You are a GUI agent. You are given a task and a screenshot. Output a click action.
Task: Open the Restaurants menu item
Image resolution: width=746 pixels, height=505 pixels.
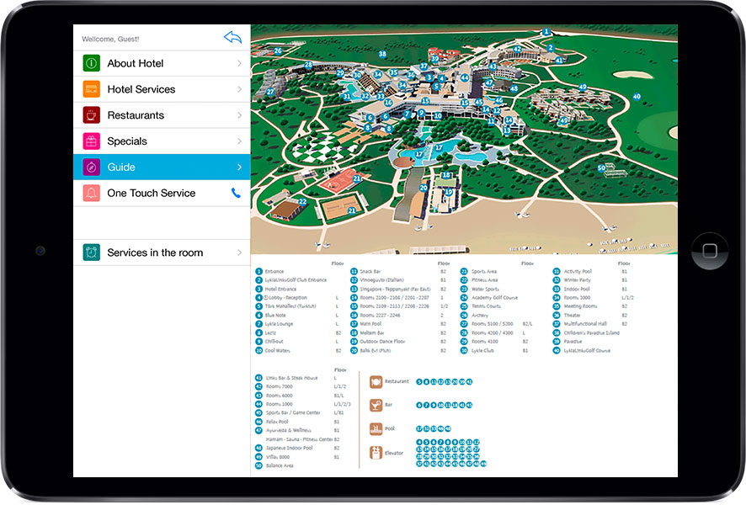pyautogui.click(x=162, y=115)
